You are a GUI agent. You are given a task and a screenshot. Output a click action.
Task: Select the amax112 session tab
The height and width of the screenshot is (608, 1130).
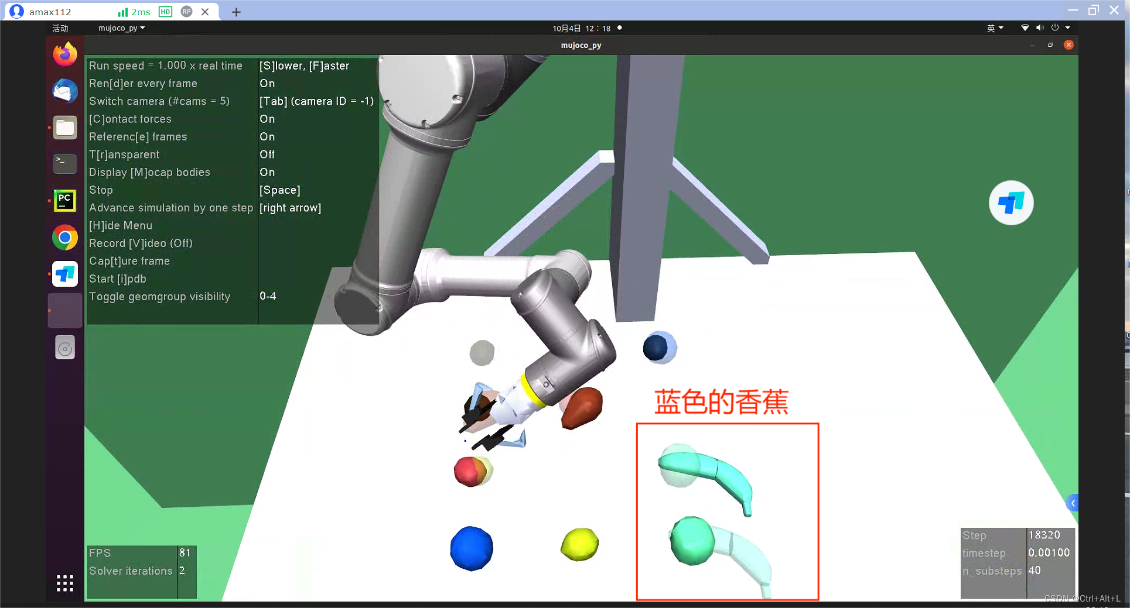coord(111,12)
